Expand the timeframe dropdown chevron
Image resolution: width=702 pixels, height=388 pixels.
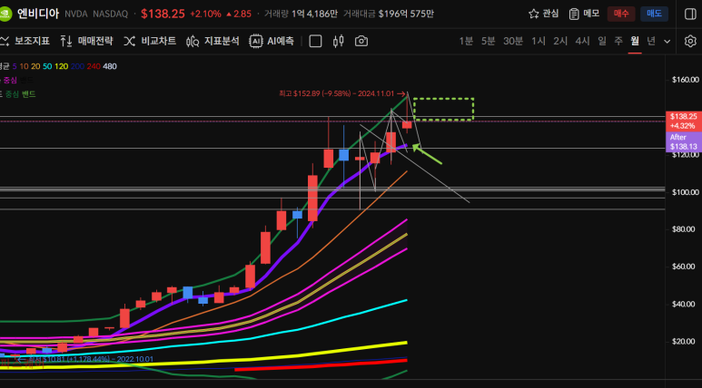click(667, 42)
